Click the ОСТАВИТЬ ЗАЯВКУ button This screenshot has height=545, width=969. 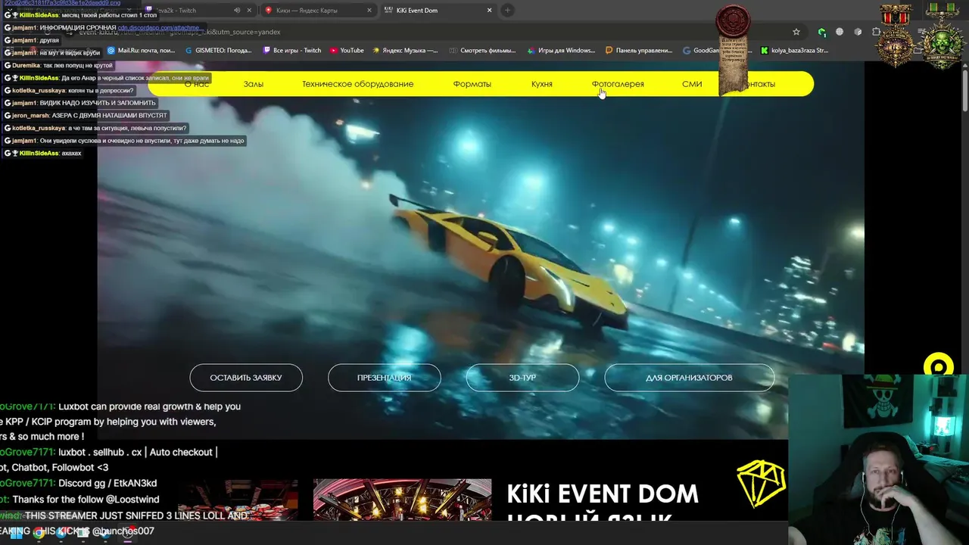click(x=246, y=378)
